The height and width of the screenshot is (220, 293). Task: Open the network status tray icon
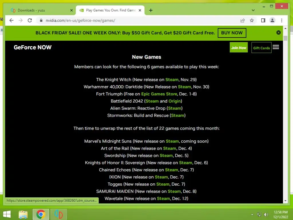(x=259, y=215)
